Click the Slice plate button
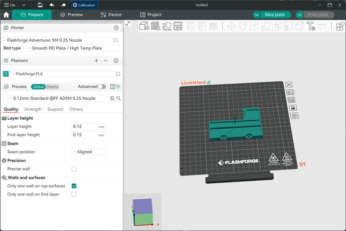 click(275, 15)
